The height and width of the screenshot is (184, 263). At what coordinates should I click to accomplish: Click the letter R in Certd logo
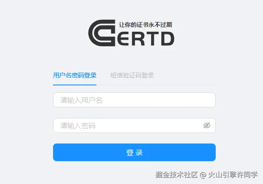click(138, 39)
